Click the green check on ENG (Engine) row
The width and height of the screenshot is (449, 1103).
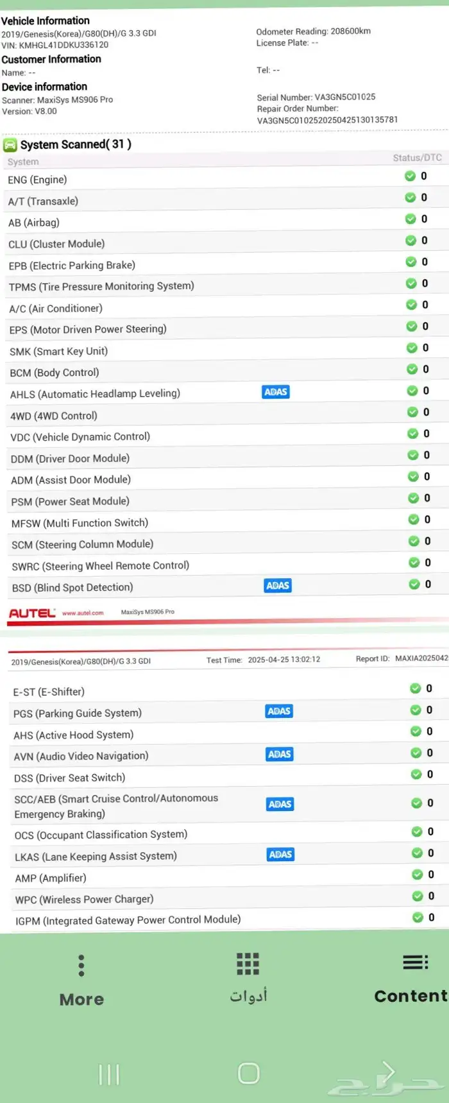(x=410, y=176)
